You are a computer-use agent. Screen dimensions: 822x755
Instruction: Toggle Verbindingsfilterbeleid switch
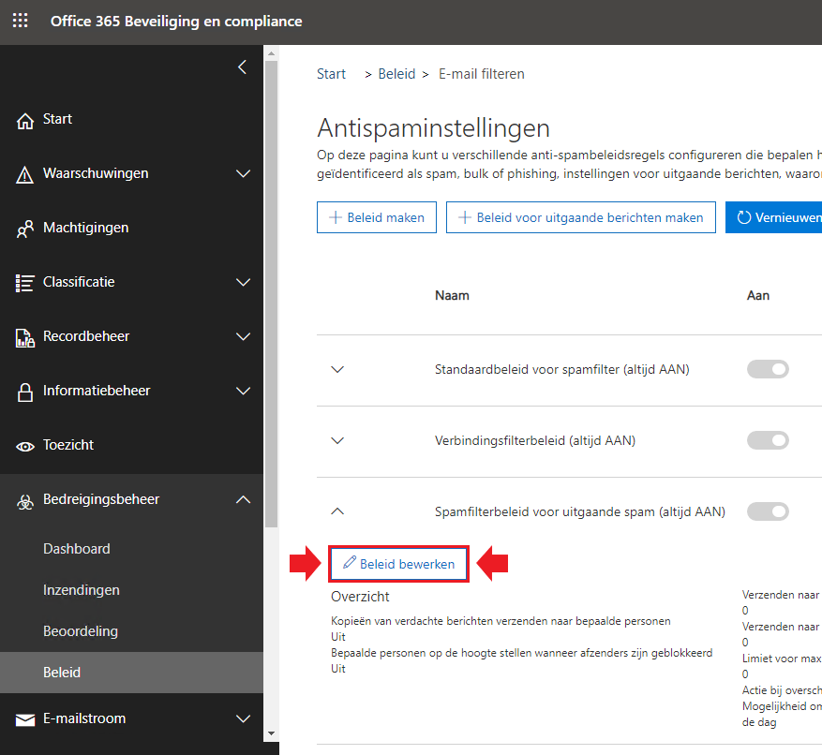(768, 440)
